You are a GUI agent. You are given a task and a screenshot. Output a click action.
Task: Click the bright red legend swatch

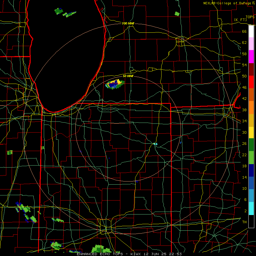click(x=251, y=82)
